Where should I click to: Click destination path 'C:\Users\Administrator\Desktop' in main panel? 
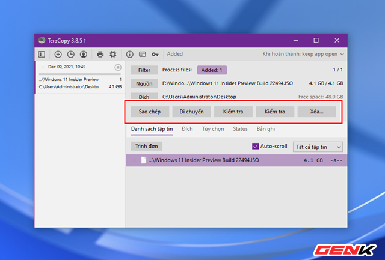pyautogui.click(x=199, y=97)
